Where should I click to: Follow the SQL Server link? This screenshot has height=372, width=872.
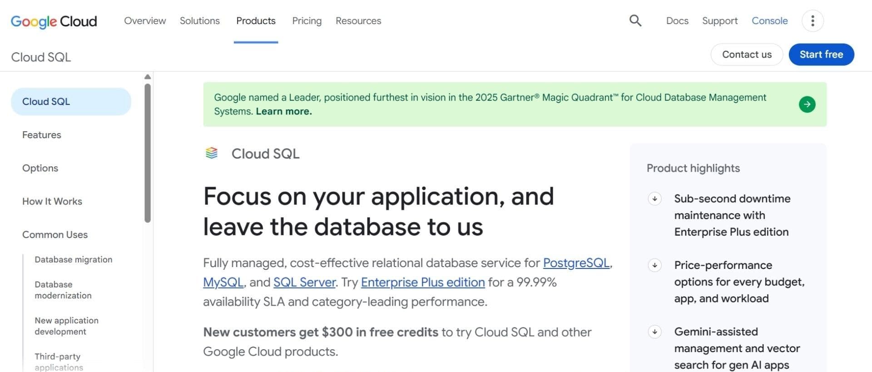point(304,283)
